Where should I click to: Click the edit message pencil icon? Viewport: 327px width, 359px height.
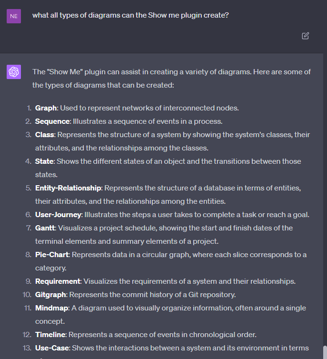tap(306, 36)
